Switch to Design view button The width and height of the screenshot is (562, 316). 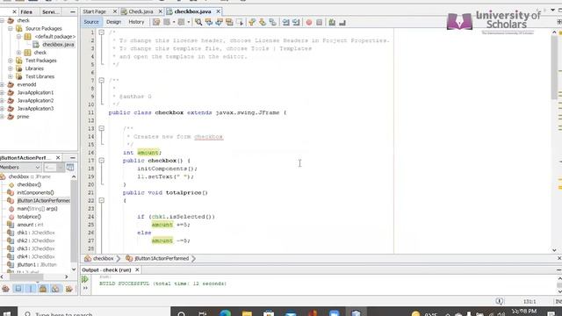[x=113, y=22]
